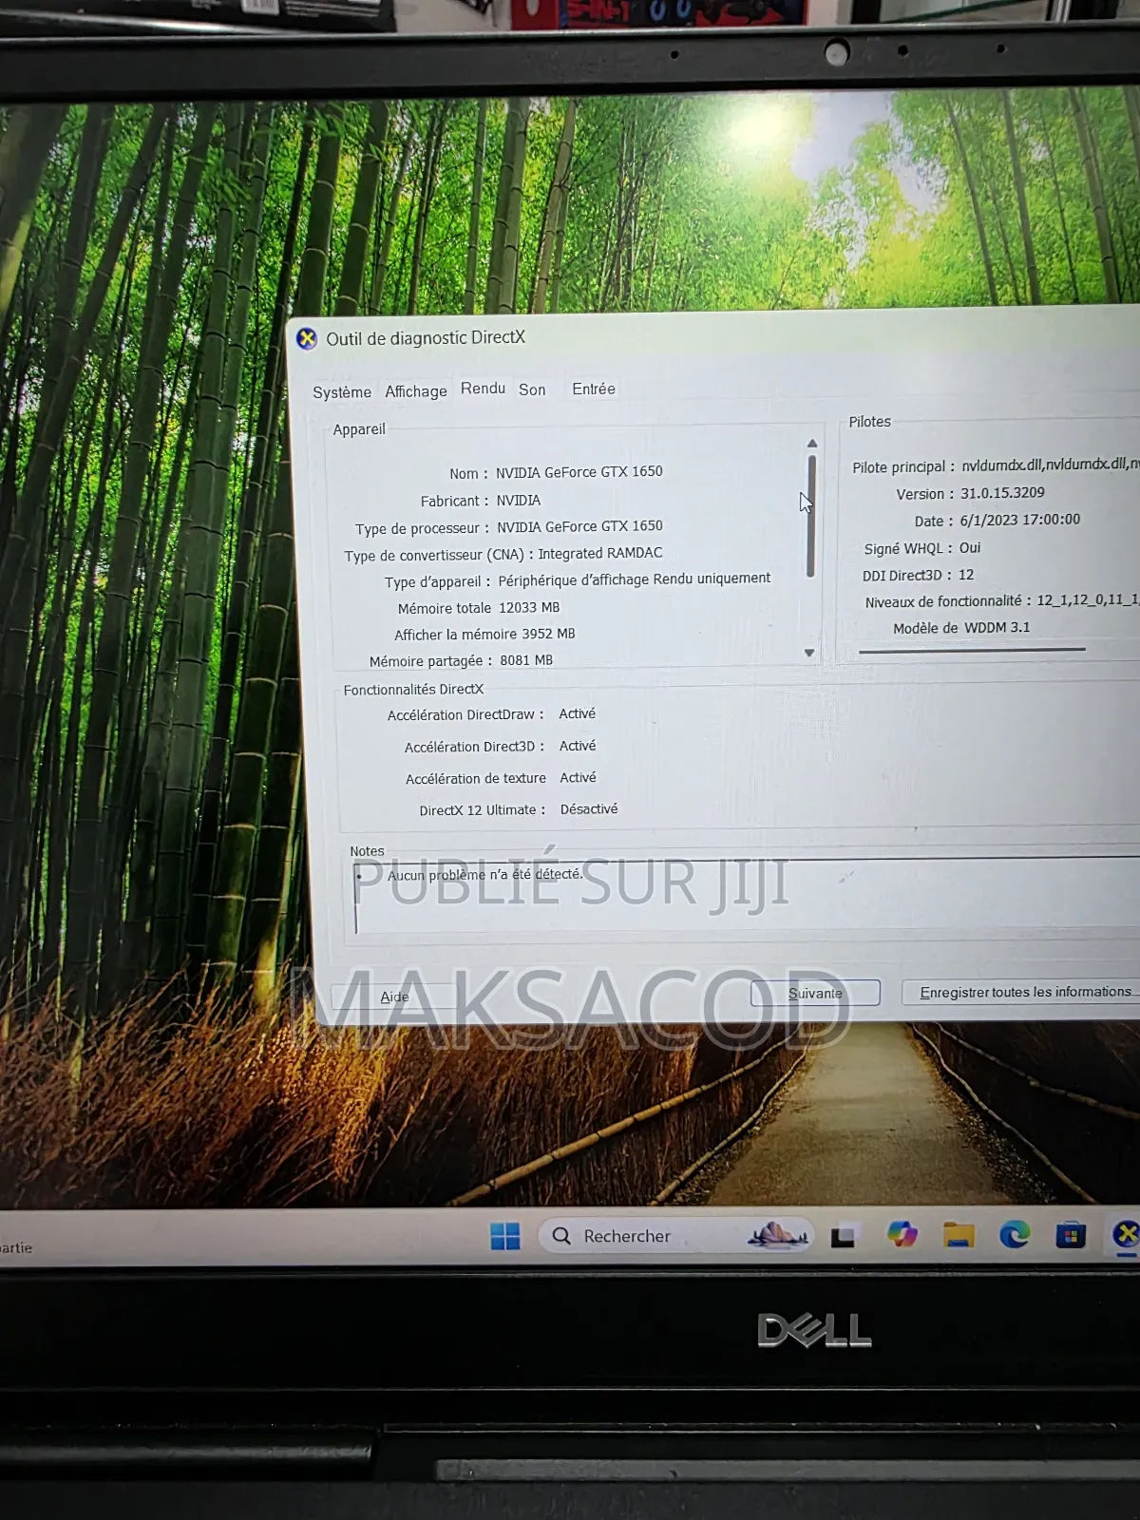Switch to the Système tab

[x=342, y=392]
